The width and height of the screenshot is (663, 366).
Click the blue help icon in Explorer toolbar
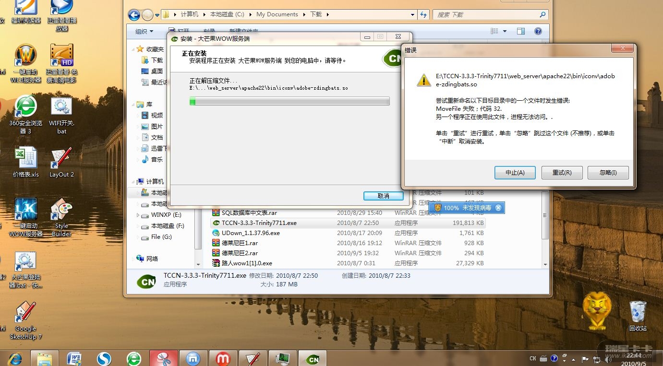tap(538, 31)
